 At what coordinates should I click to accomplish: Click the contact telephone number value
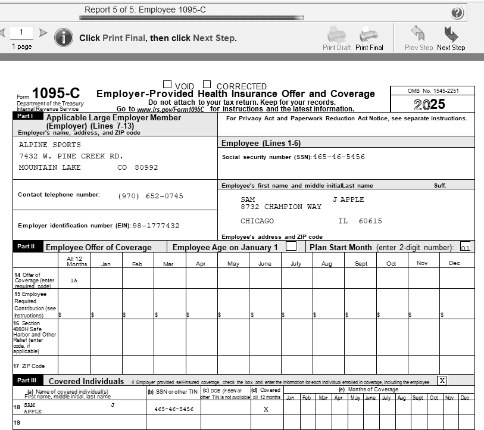pos(151,196)
